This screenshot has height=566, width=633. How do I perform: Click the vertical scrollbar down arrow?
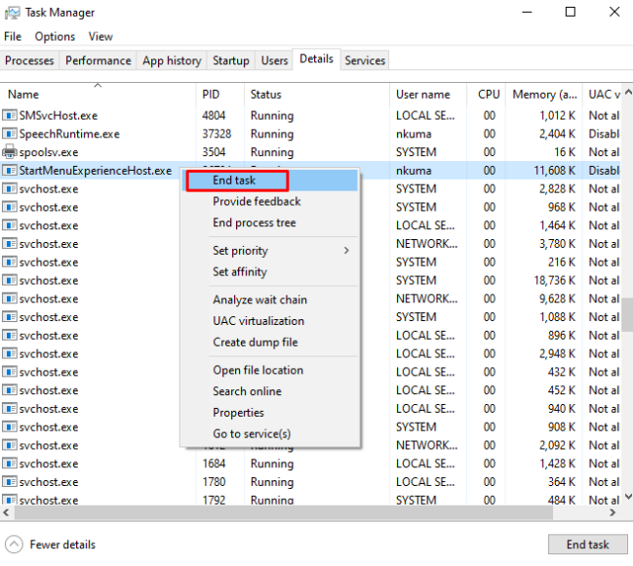click(x=628, y=496)
